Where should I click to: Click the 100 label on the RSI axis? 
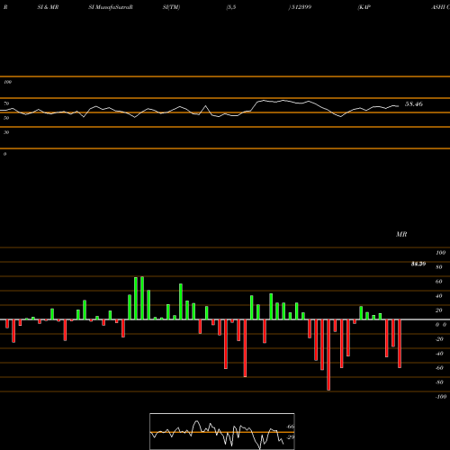pyautogui.click(x=7, y=82)
